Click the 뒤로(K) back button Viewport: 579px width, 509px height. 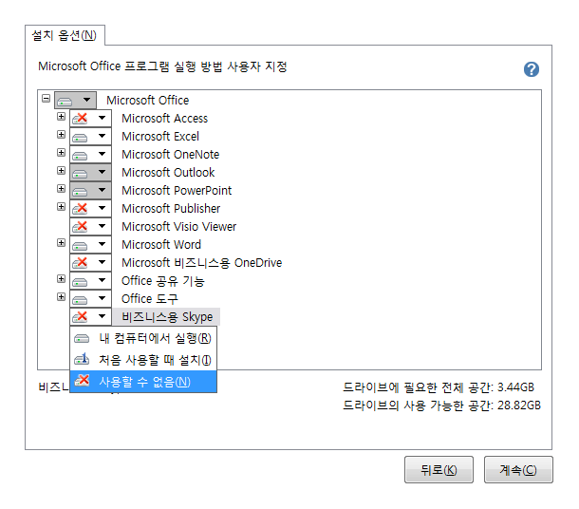tap(439, 469)
